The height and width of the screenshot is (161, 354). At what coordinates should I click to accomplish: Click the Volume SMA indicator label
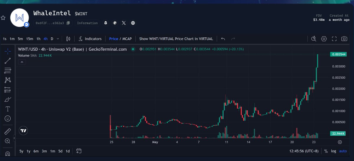pos(27,55)
